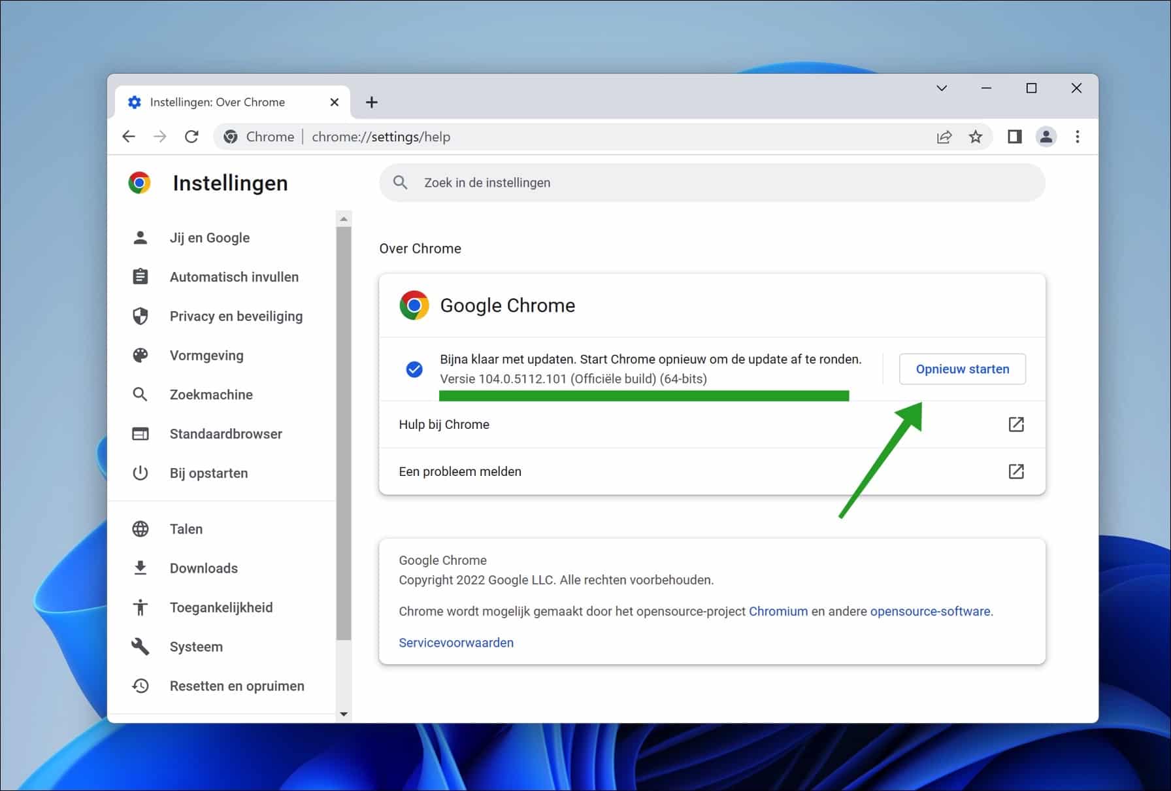Open the Servicevoorwaarden link
The width and height of the screenshot is (1171, 791).
455,643
